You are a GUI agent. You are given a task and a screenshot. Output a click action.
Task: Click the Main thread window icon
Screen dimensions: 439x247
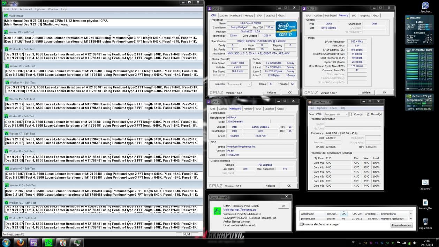pos(6,16)
